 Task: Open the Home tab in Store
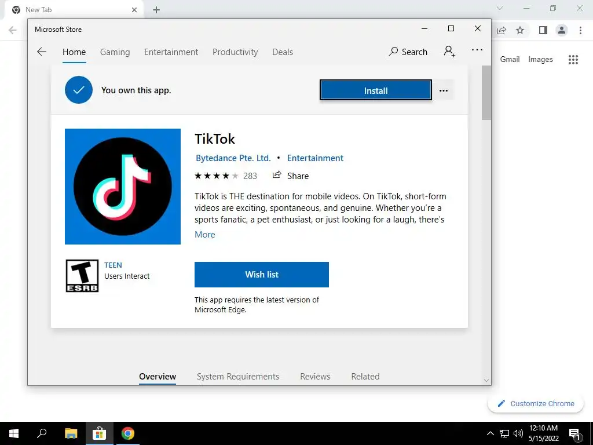tap(74, 52)
